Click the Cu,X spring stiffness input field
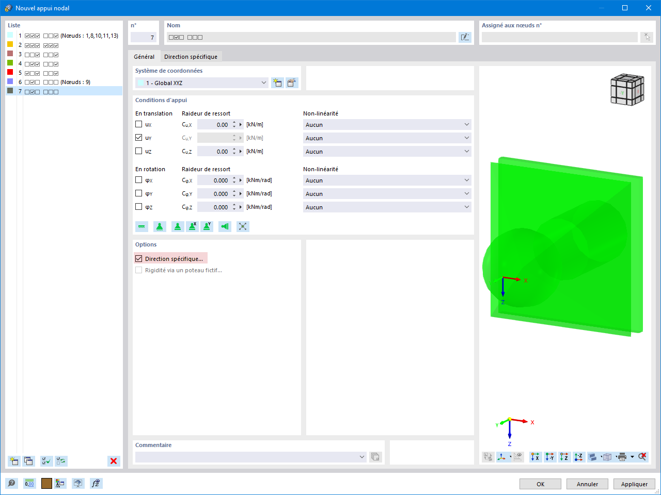This screenshot has width=661, height=495. click(214, 124)
